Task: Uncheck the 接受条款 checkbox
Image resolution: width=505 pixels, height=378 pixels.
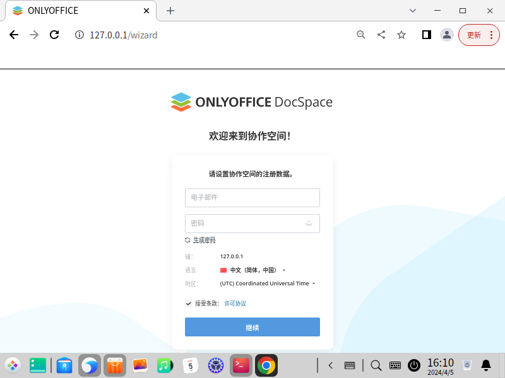Action: 188,304
